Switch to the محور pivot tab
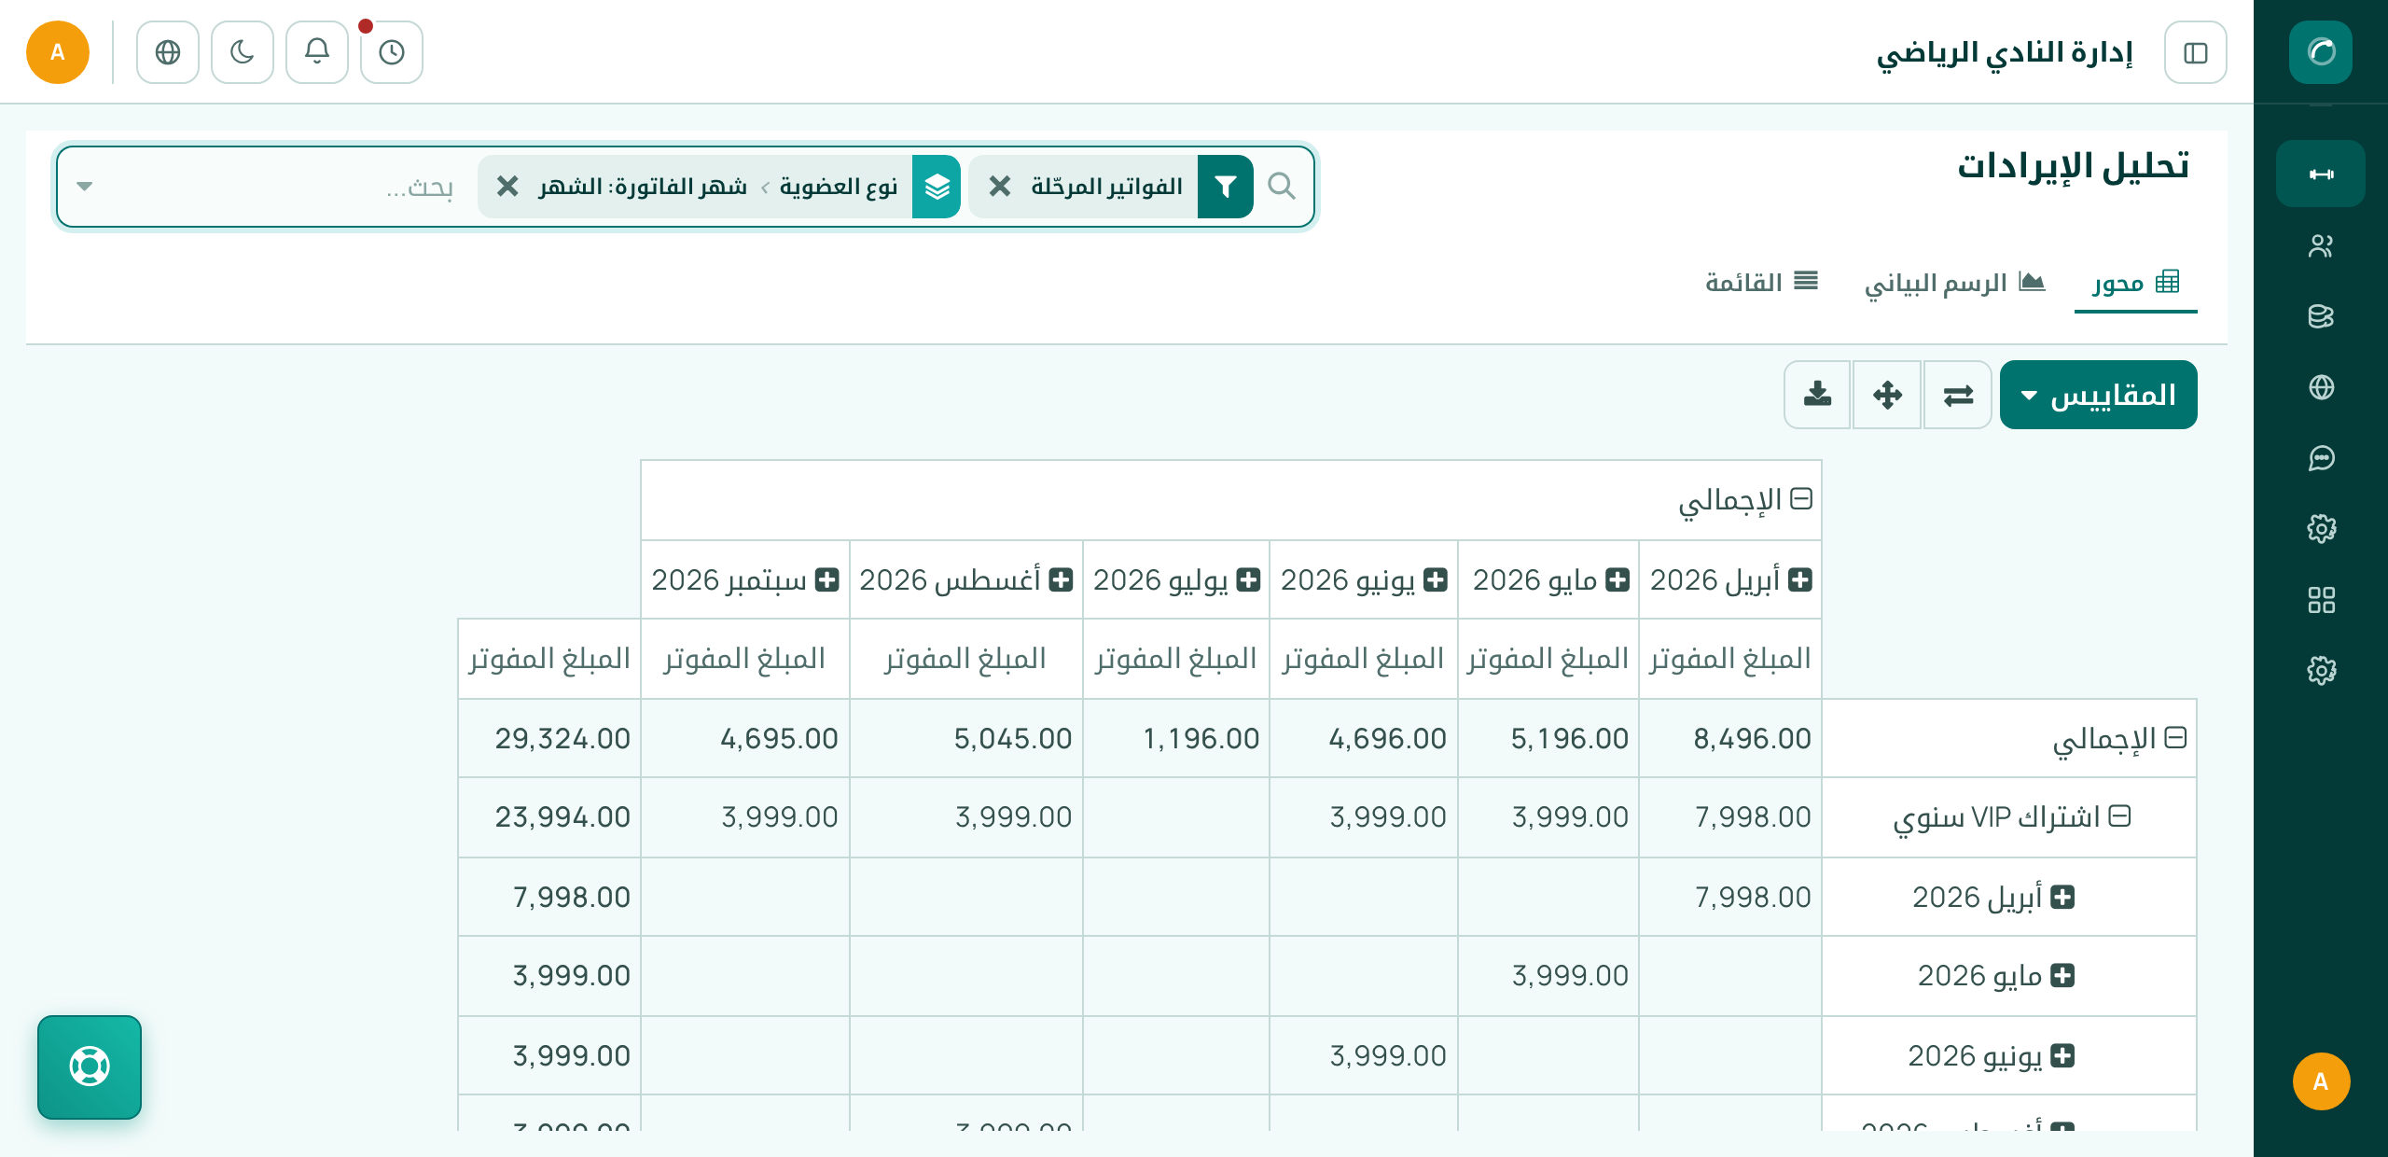The image size is (2388, 1157). pos(2135,283)
